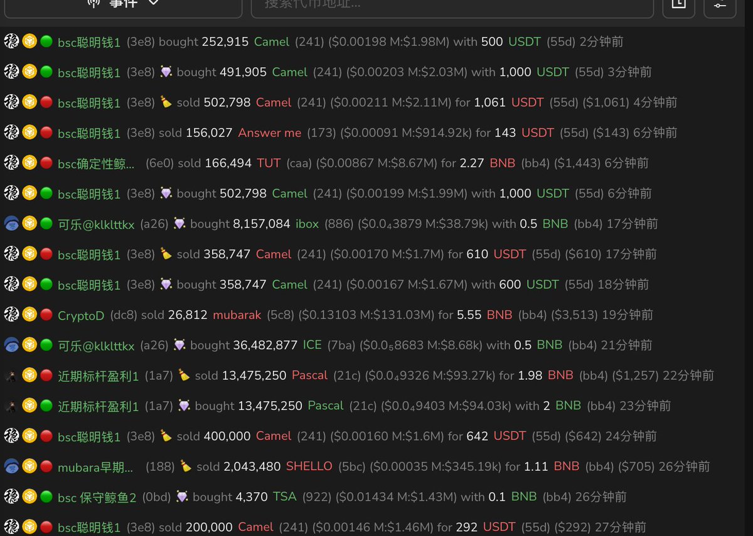
Task: Click the money-bag emoji in the Camel sold row
Action: (166, 102)
